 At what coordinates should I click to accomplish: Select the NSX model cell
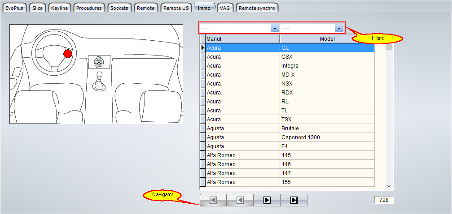(327, 83)
